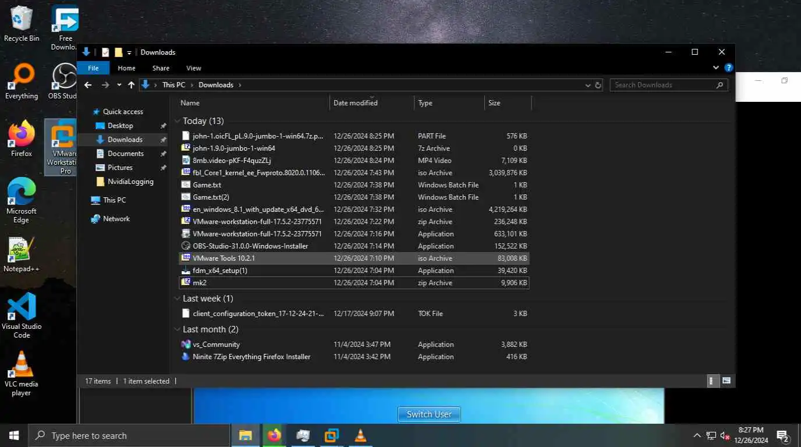Select the fbl_Core1_kernel iso file

(354, 173)
